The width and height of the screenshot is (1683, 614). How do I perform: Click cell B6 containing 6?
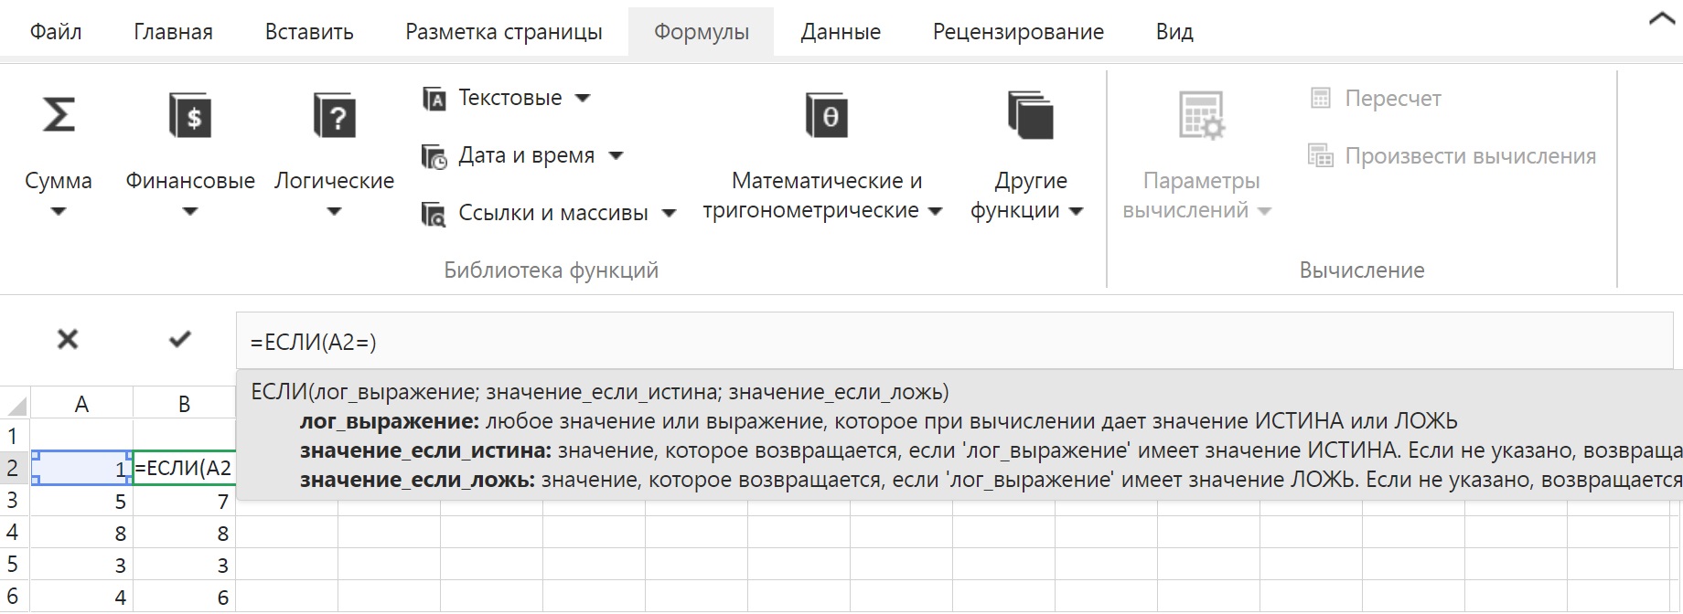(x=184, y=597)
